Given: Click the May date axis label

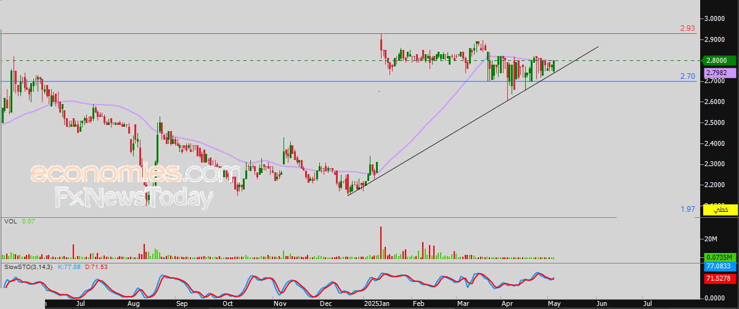Looking at the screenshot, I should (x=553, y=305).
